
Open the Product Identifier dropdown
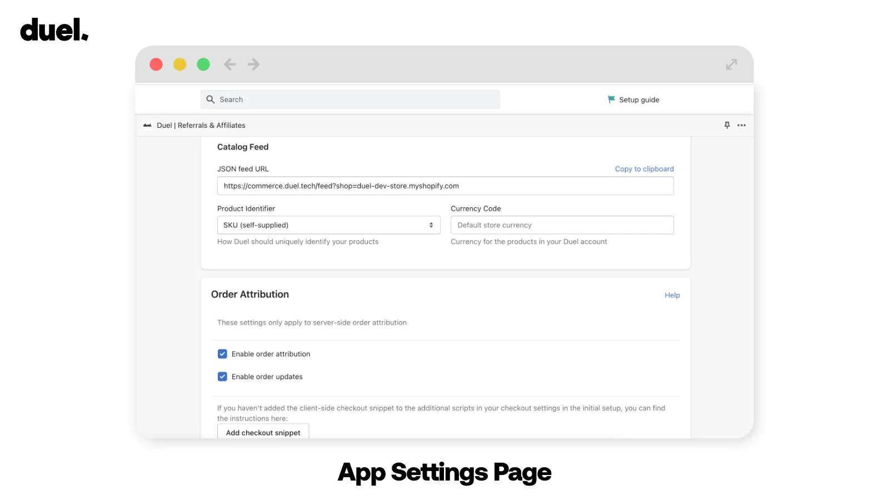coord(329,225)
